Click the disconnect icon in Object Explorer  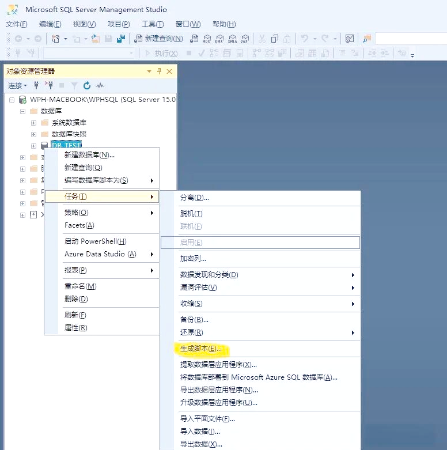point(49,85)
